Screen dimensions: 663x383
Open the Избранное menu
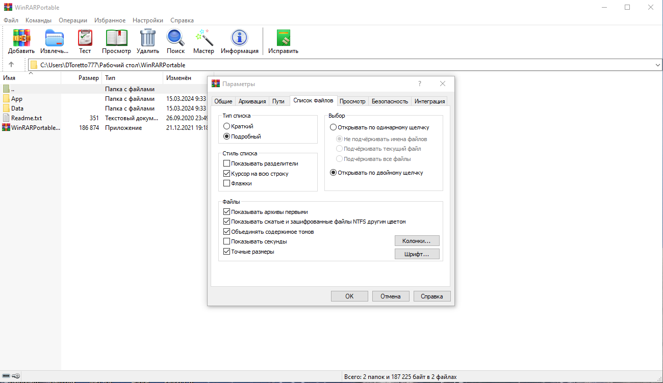pos(110,20)
